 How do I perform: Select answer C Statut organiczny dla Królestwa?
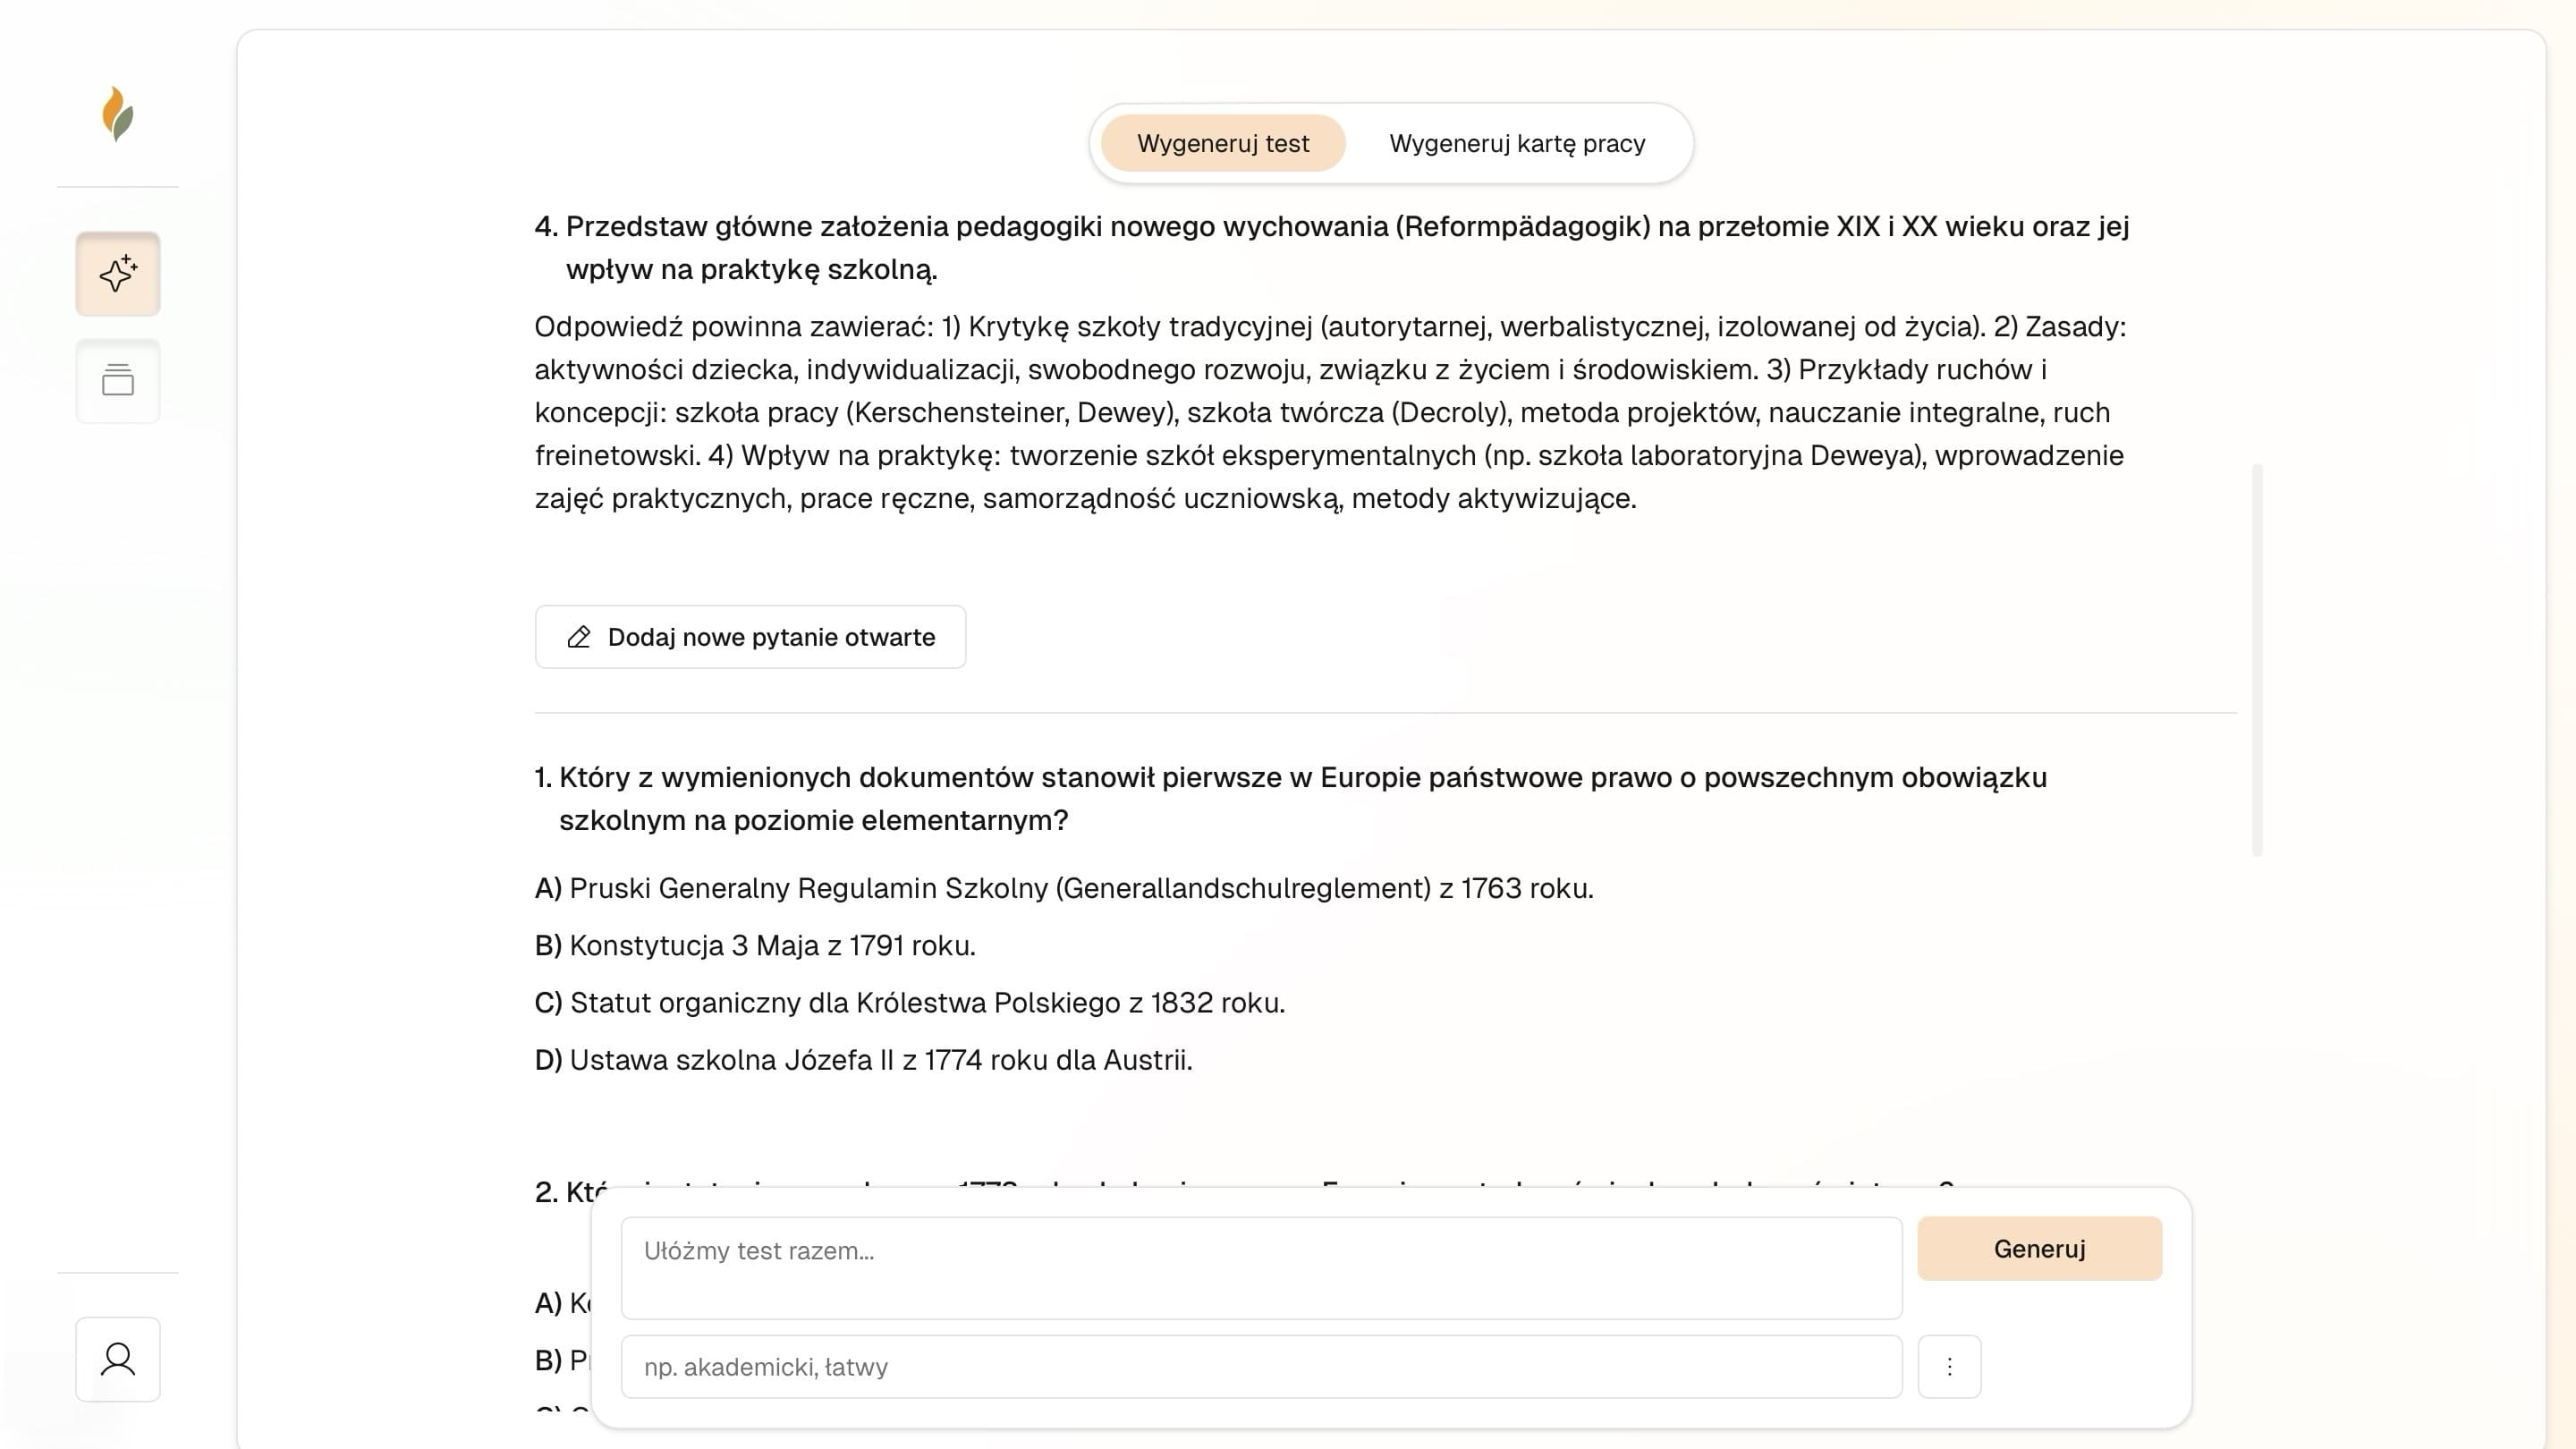(910, 1002)
